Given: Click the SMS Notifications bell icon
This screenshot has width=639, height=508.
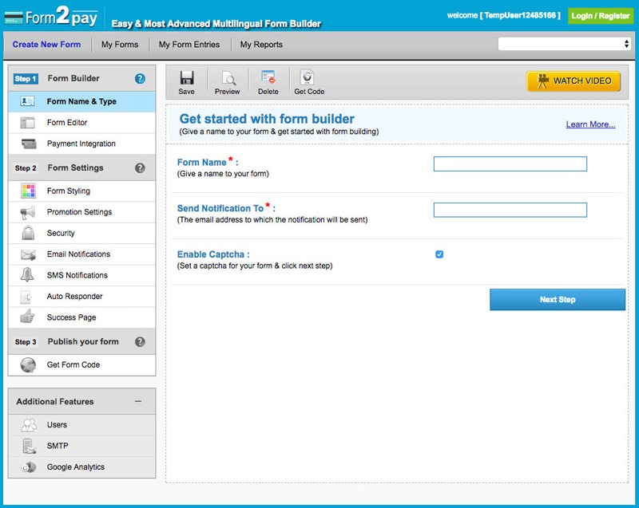Looking at the screenshot, I should pos(27,275).
